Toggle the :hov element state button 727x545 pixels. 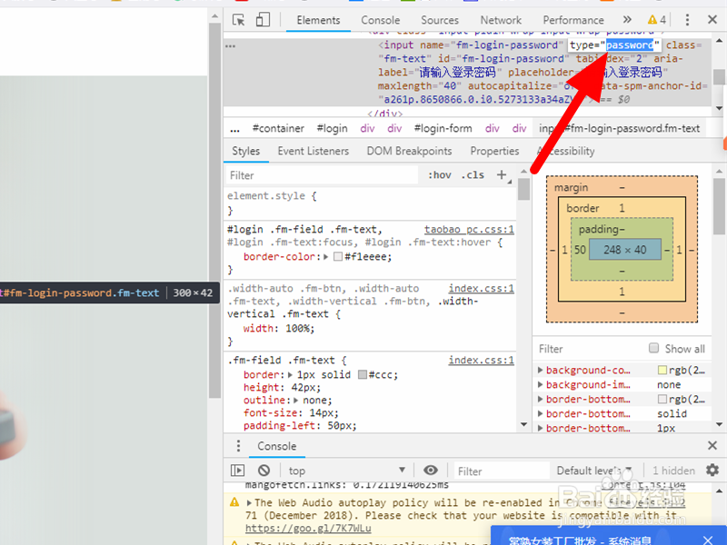pyautogui.click(x=439, y=175)
